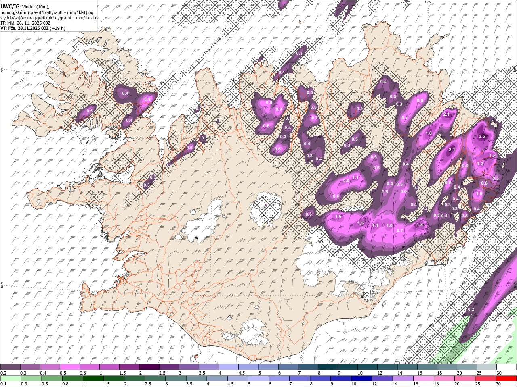The width and height of the screenshot is (517, 387).
Task: Click the 1.8 precipitation value label
Action: click(429, 133)
